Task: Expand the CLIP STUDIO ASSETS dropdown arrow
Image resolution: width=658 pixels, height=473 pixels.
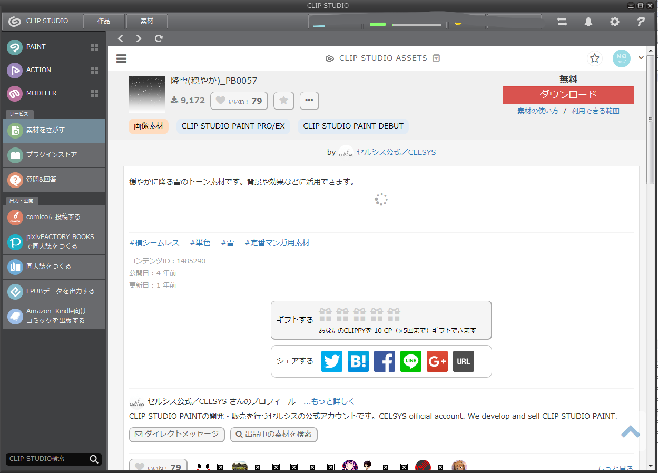Action: tap(436, 58)
